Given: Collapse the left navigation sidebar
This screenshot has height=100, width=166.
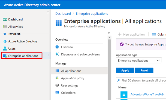Looking at the screenshot, I should click(48, 13).
